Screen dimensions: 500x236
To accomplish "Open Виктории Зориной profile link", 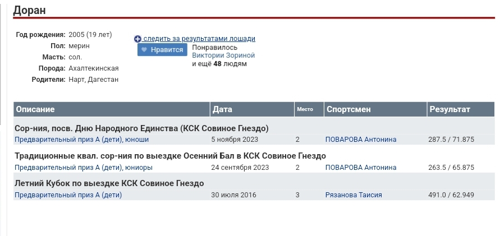I will (x=223, y=55).
